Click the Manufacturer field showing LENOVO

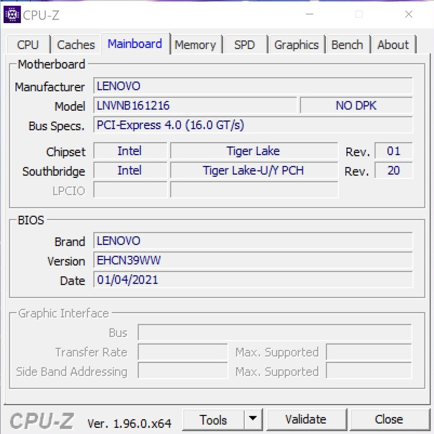[253, 86]
